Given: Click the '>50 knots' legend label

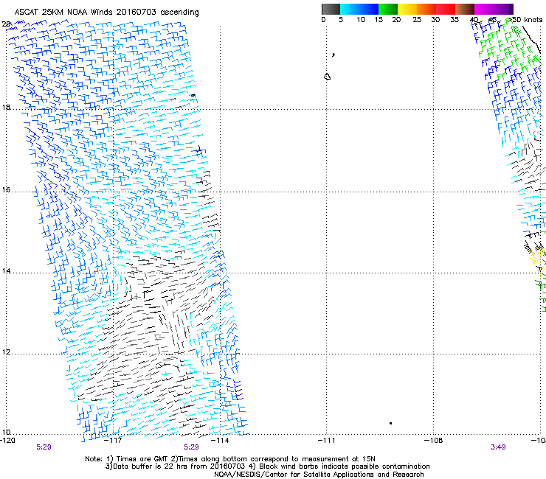Looking at the screenshot, I should (524, 20).
